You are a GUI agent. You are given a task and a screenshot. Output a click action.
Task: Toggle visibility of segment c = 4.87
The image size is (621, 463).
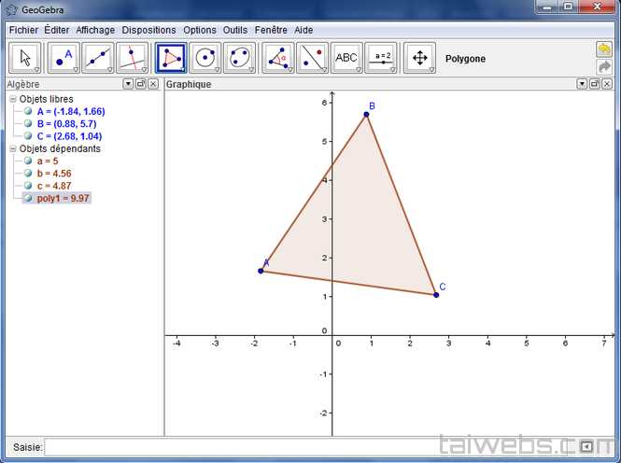click(x=28, y=185)
